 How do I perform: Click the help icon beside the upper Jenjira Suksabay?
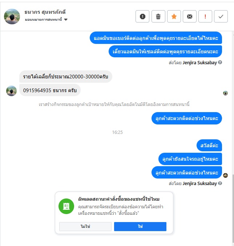click(220, 62)
